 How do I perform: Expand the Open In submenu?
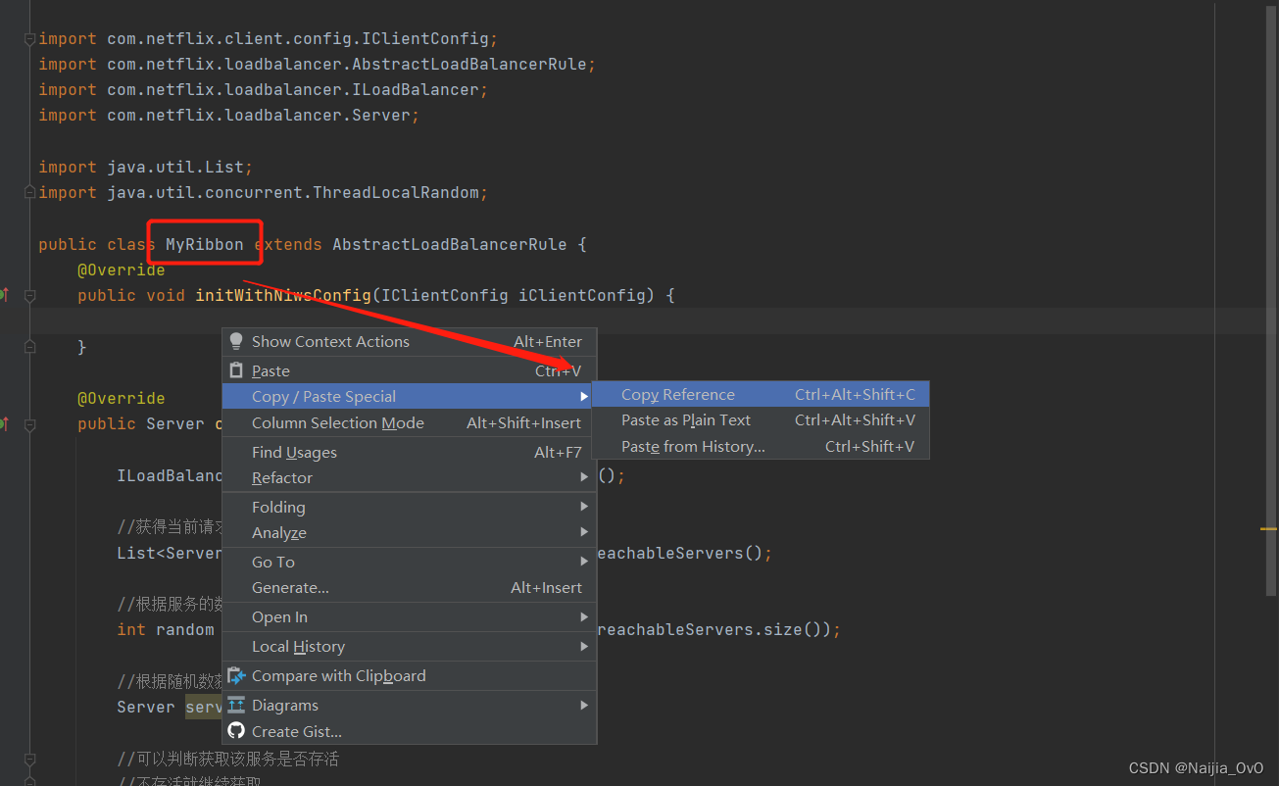584,616
